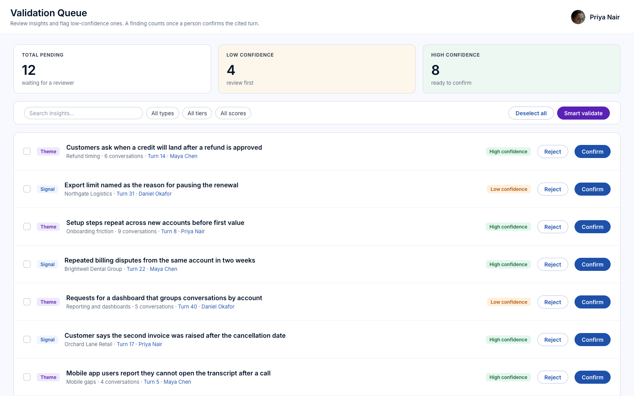Select the dashboard requests row checkbox
This screenshot has height=396, width=634.
click(x=27, y=302)
